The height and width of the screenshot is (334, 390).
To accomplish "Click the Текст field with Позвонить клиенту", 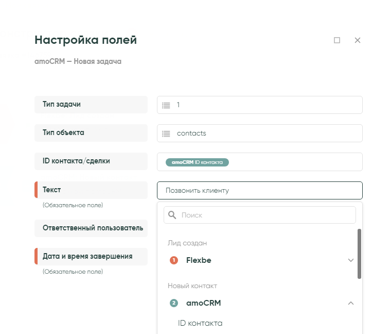I will [x=259, y=190].
